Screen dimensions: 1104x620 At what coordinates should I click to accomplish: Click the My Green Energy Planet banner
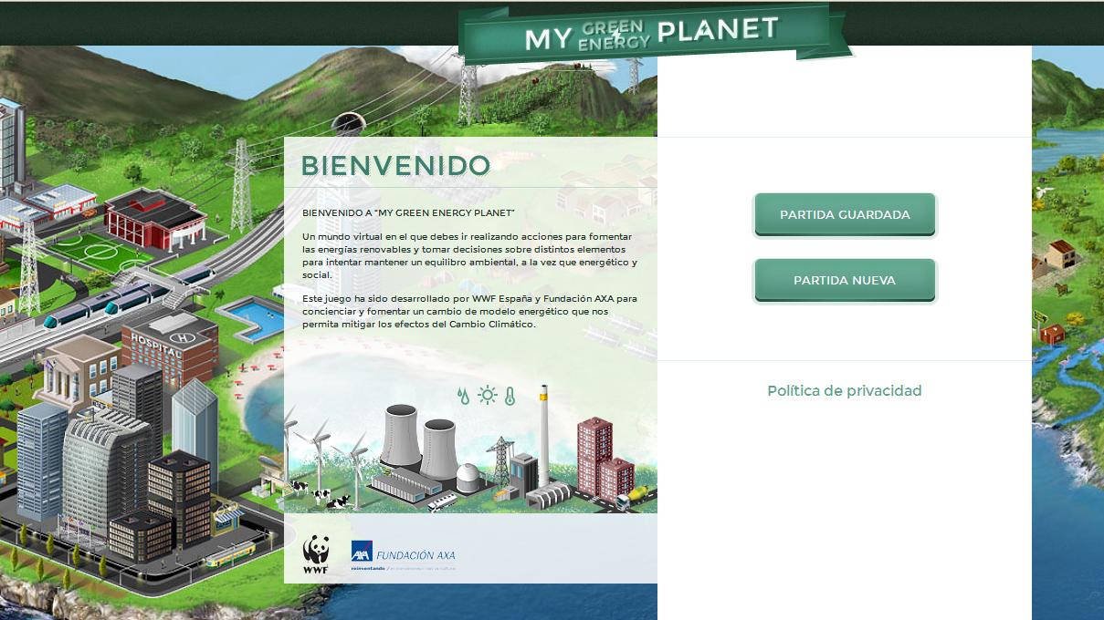pyautogui.click(x=654, y=34)
